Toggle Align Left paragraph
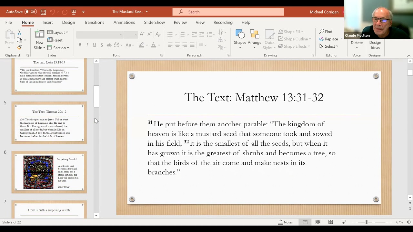The image size is (413, 232). pos(170,45)
